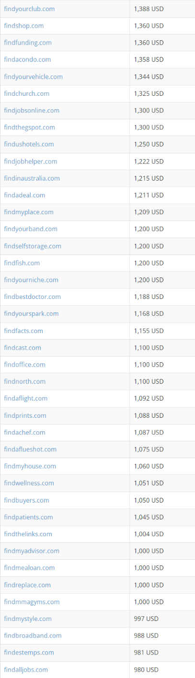Select the findachef.com link
195x678 pixels.
click(x=25, y=432)
